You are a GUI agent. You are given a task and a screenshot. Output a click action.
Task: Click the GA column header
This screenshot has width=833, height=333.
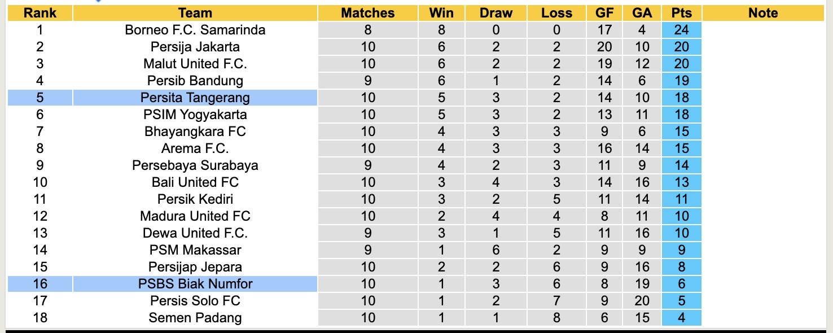pos(642,13)
